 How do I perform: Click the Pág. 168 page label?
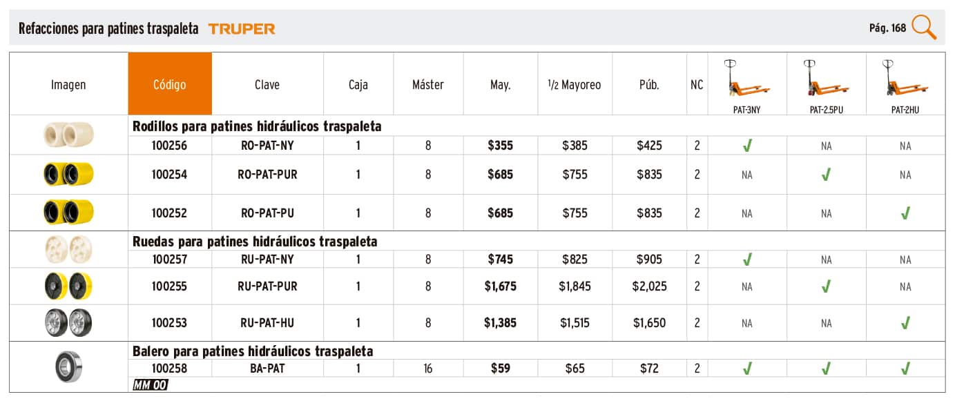tap(887, 28)
